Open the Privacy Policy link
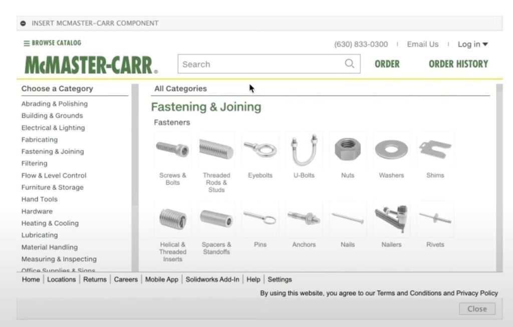 point(475,293)
